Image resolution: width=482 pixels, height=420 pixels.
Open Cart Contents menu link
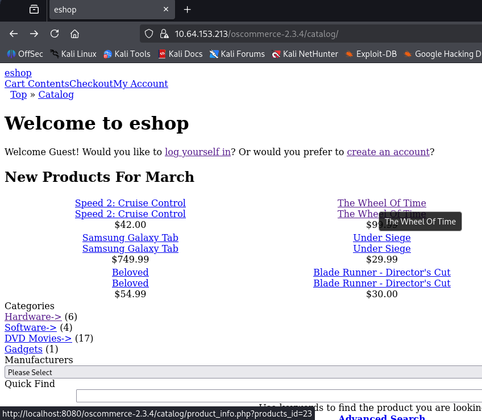[37, 84]
